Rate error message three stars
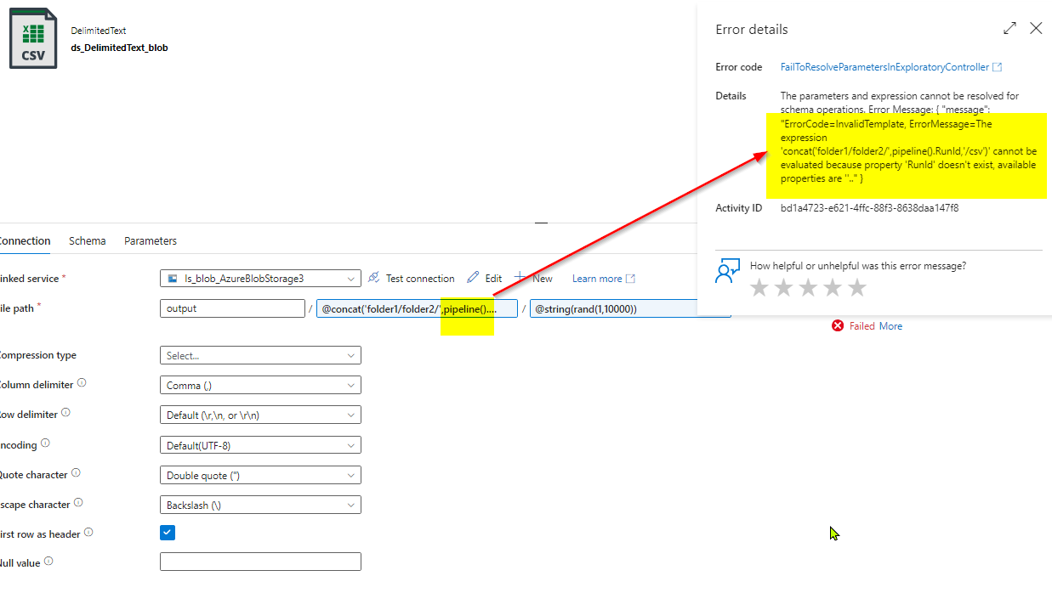Viewport: 1052px width, 593px height. [808, 288]
